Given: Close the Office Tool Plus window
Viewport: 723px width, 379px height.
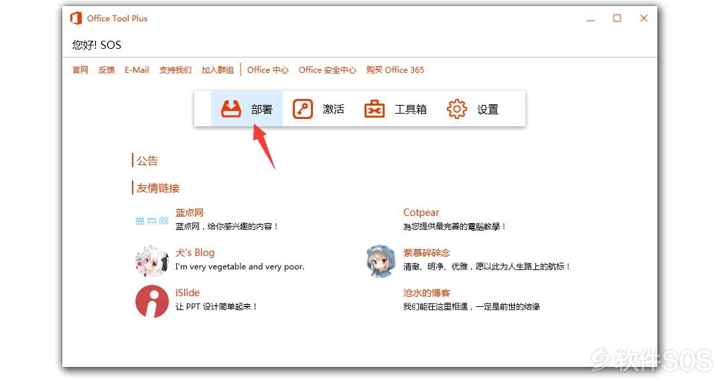Looking at the screenshot, I should [x=644, y=19].
